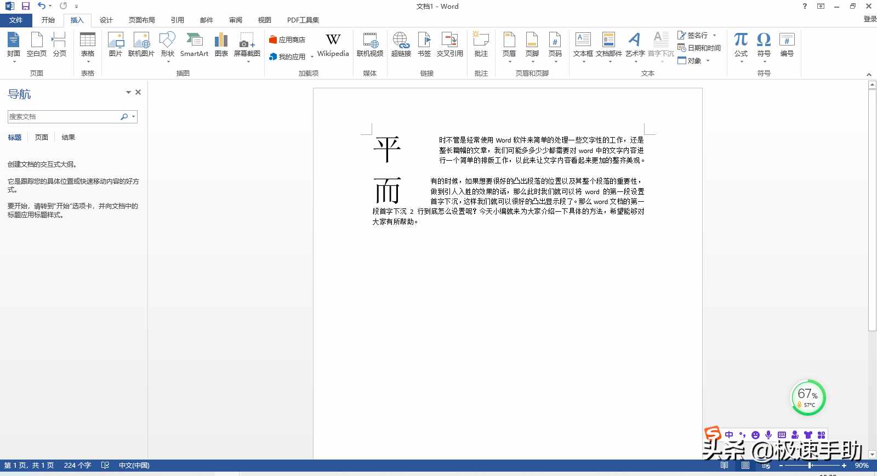Open the Table (表格) insert tool
This screenshot has width=877, height=476.
[x=88, y=46]
